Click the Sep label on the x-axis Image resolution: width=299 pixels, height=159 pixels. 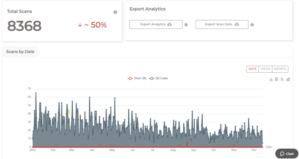(x=194, y=150)
